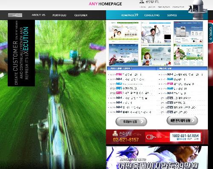This screenshot has width=213, height=169.
Task: Open the printer copier portfolio thumbnail
Action: (188, 32)
